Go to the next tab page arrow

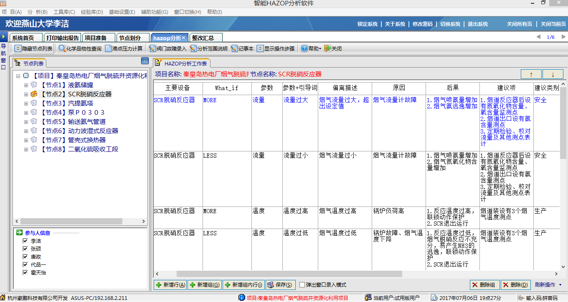point(563,37)
